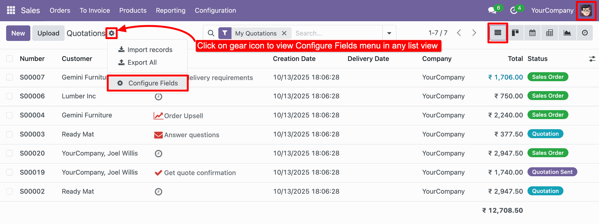599x224 pixels.
Task: Switch to Graph view
Action: coord(567,33)
